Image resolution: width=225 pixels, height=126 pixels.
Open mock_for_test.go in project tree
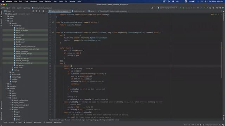point(22,58)
